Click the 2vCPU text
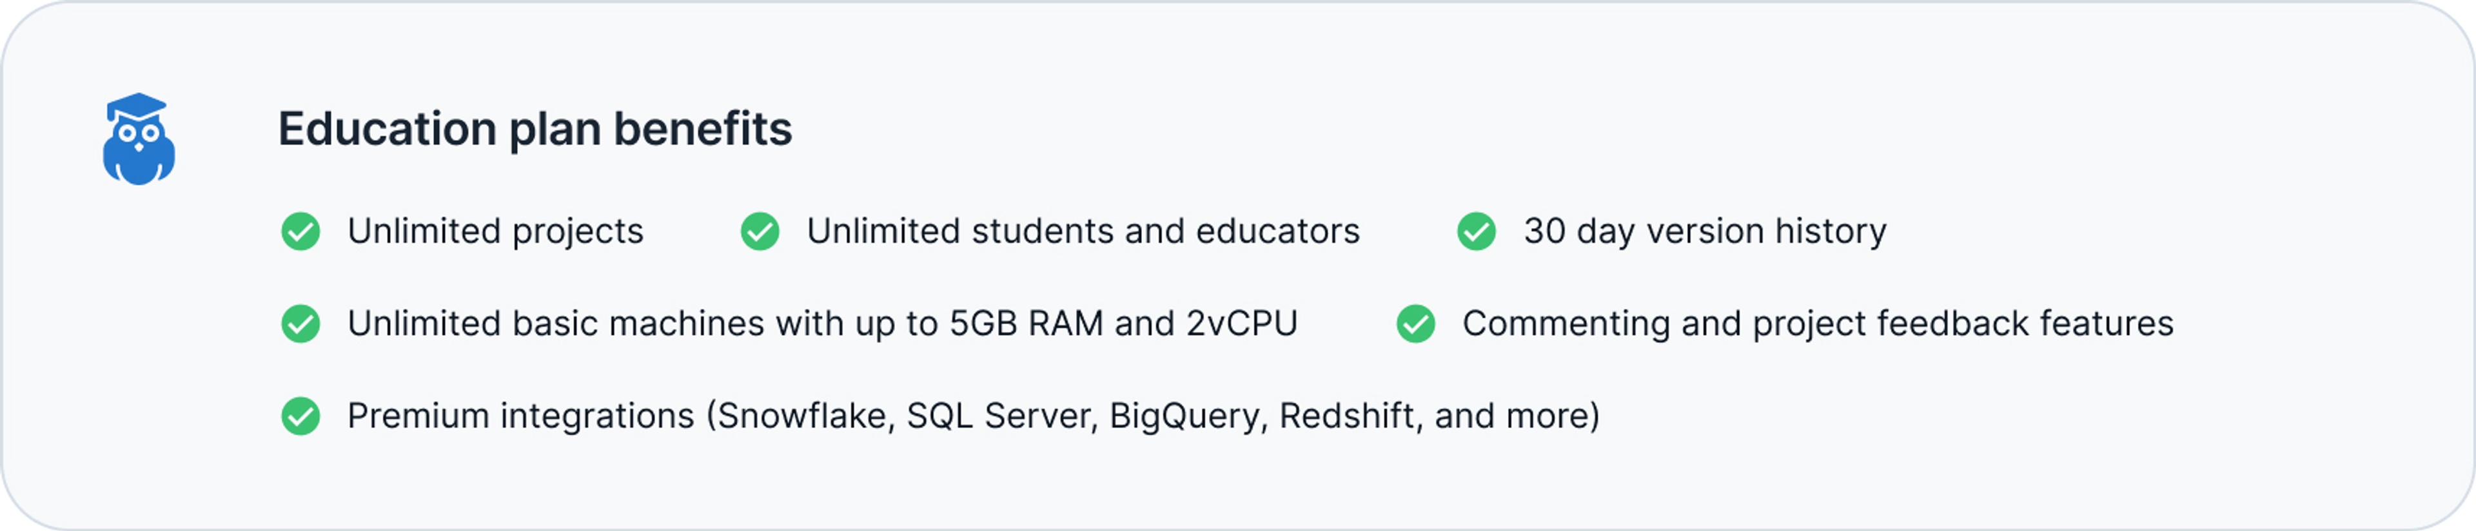 [x=1242, y=323]
